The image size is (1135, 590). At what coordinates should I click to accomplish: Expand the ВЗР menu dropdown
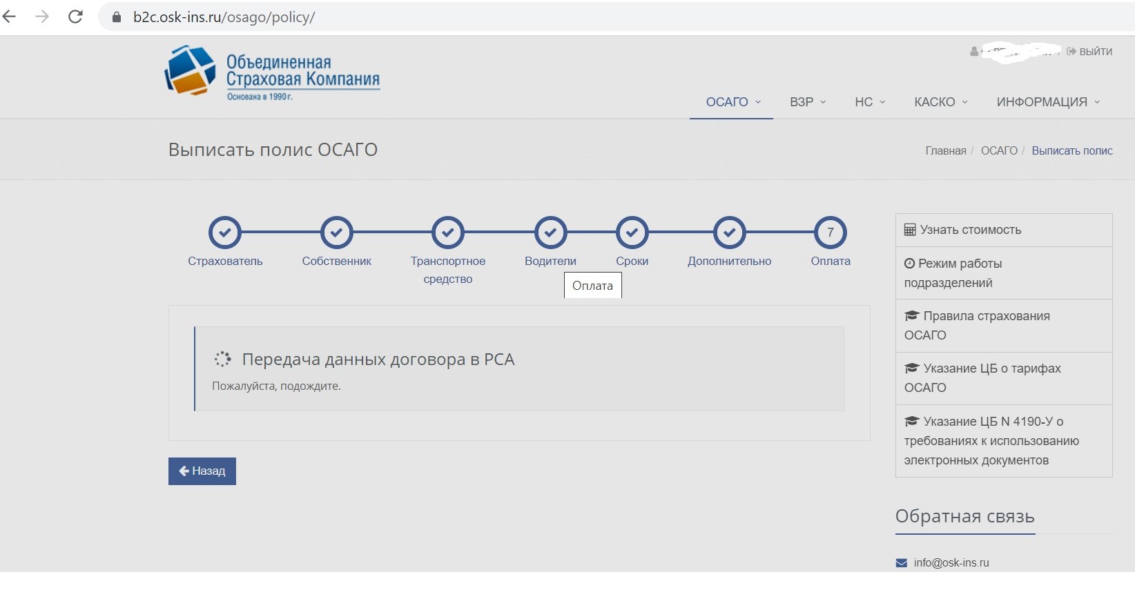807,102
